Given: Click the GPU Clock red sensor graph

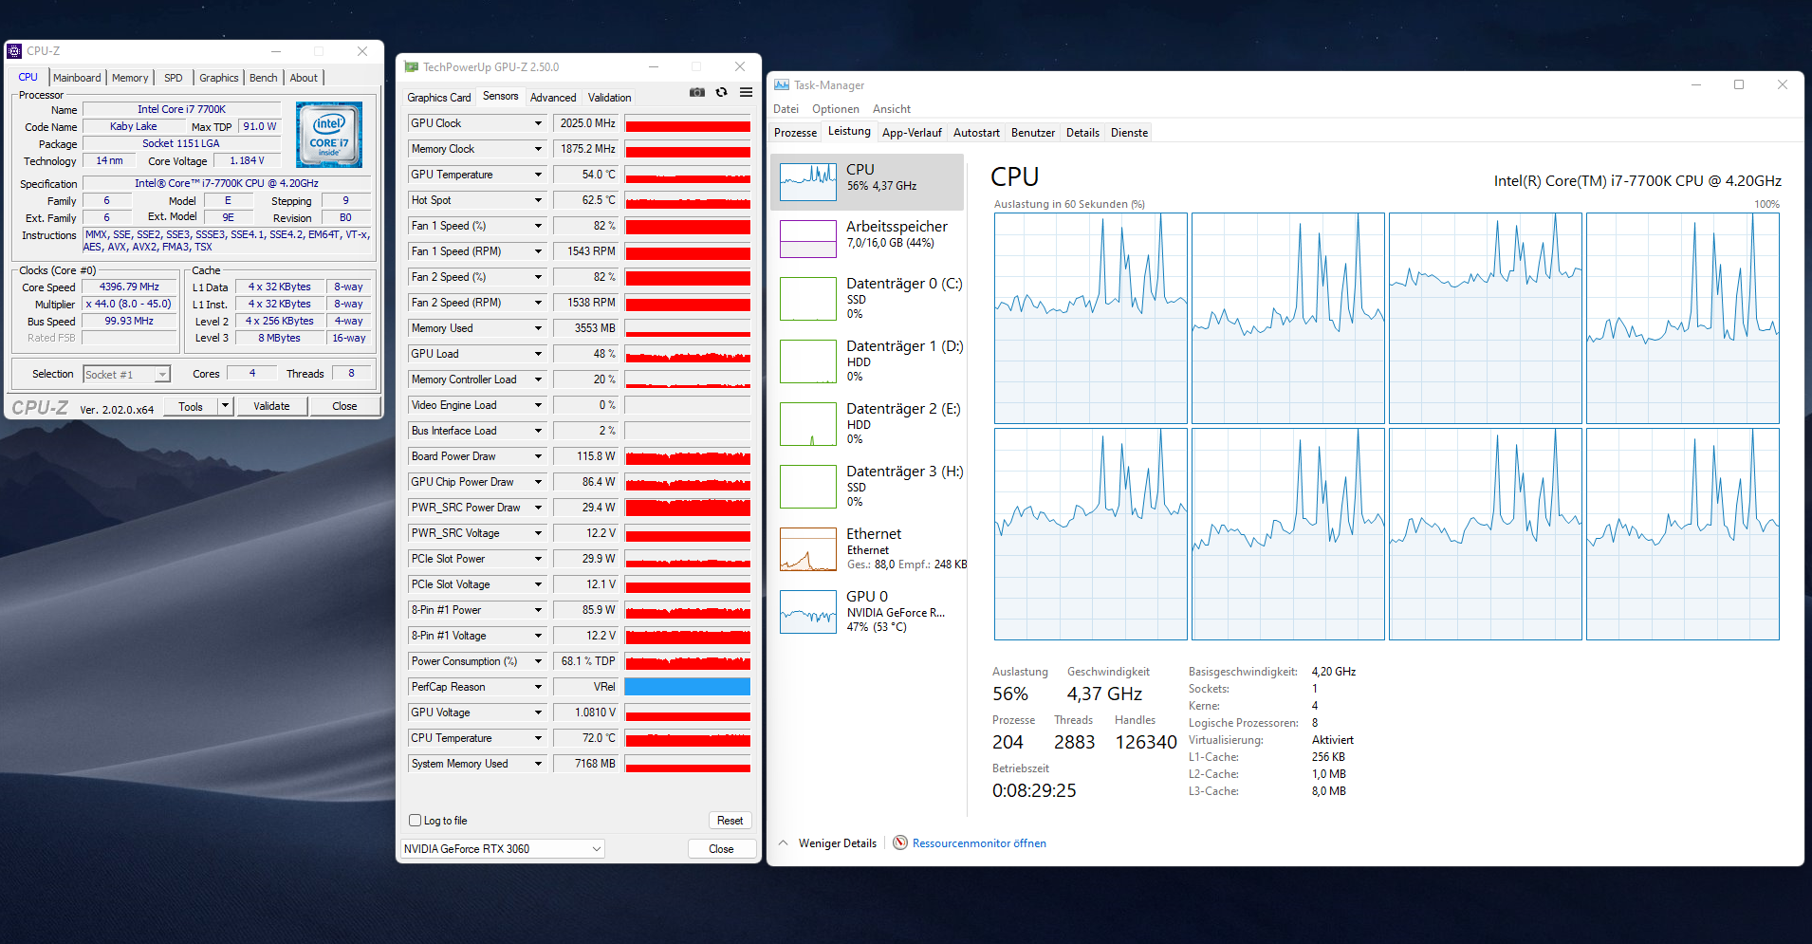Looking at the screenshot, I should (x=688, y=123).
